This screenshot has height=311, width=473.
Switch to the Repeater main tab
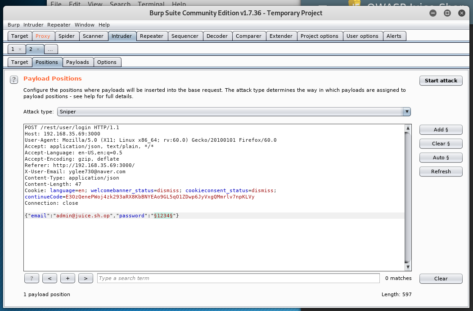(x=152, y=36)
